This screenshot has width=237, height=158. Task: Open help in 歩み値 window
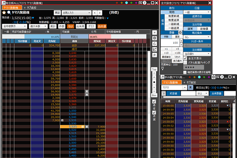point(222,77)
